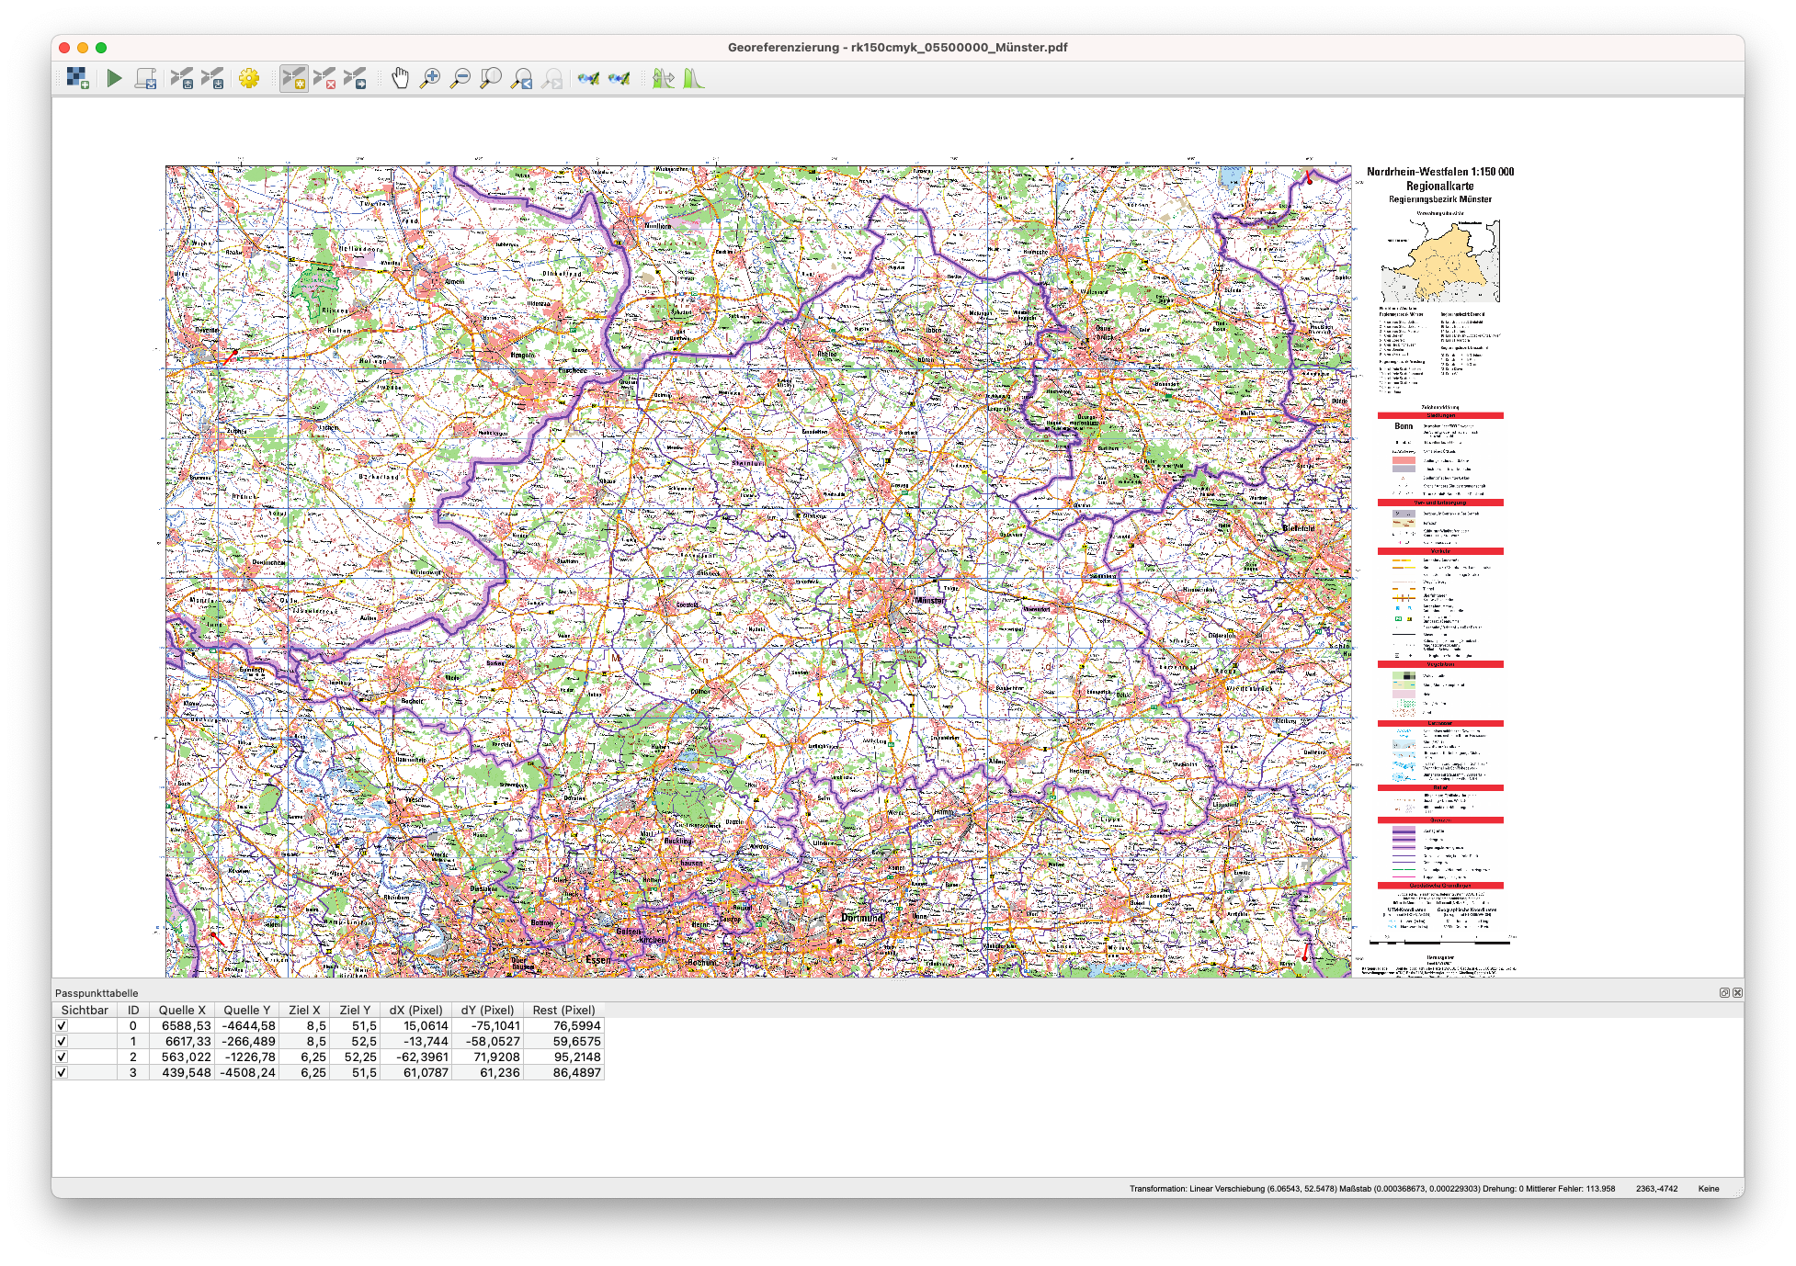This screenshot has width=1796, height=1266.
Task: Click the Keine label in status bar
Action: 1708,1188
